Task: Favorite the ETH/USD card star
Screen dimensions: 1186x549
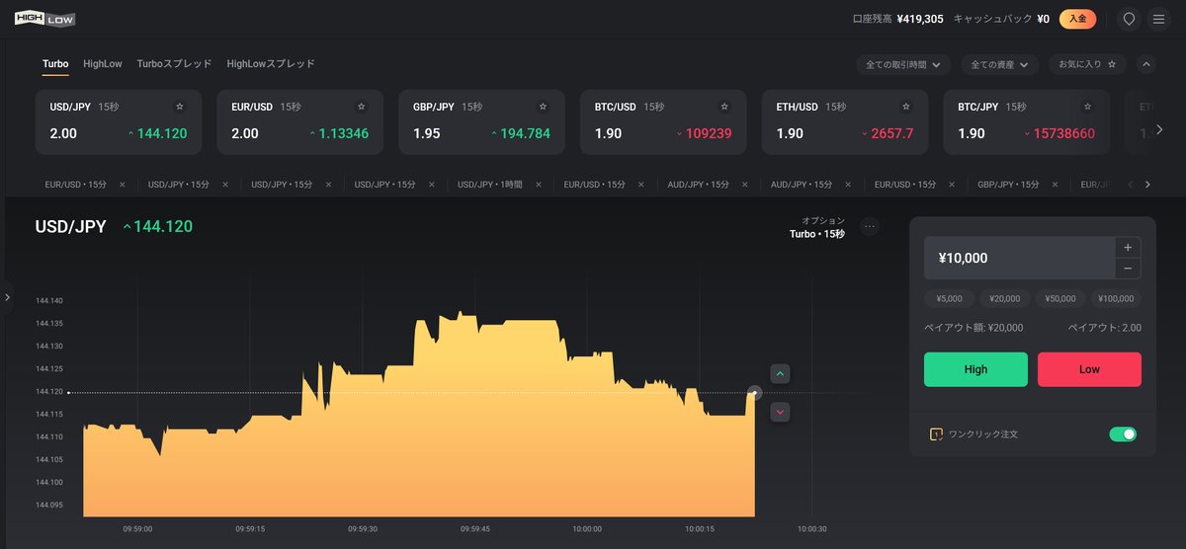Action: click(x=906, y=106)
